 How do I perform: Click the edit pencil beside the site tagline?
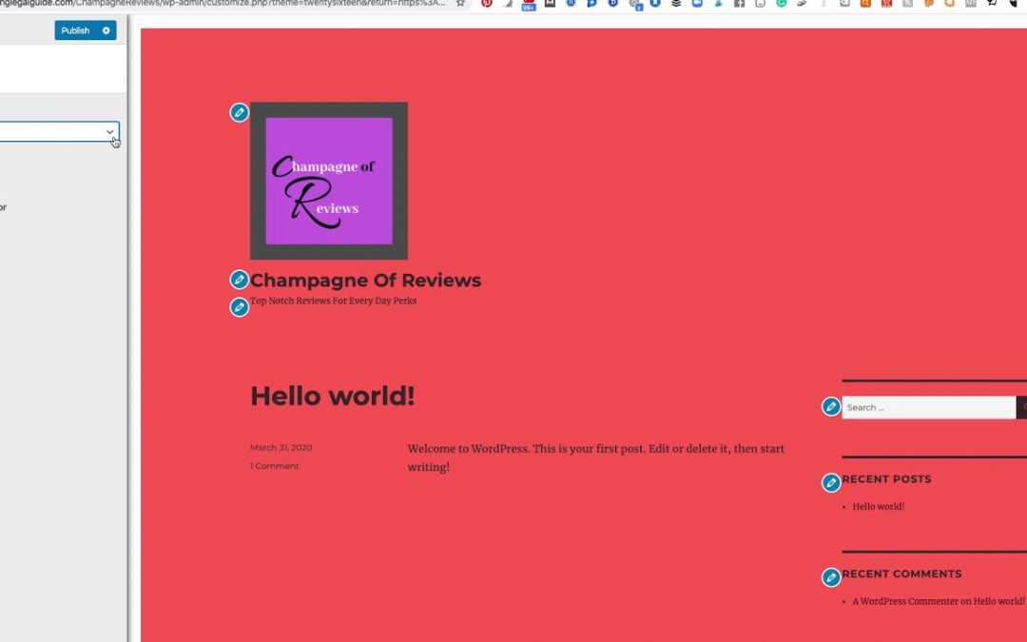pos(240,307)
